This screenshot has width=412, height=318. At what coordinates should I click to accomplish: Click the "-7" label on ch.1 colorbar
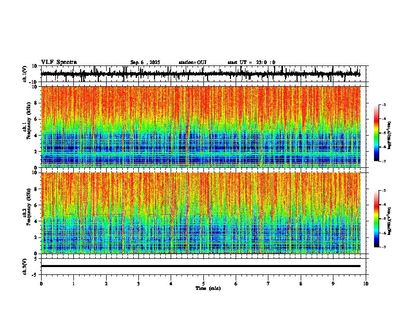(x=384, y=161)
